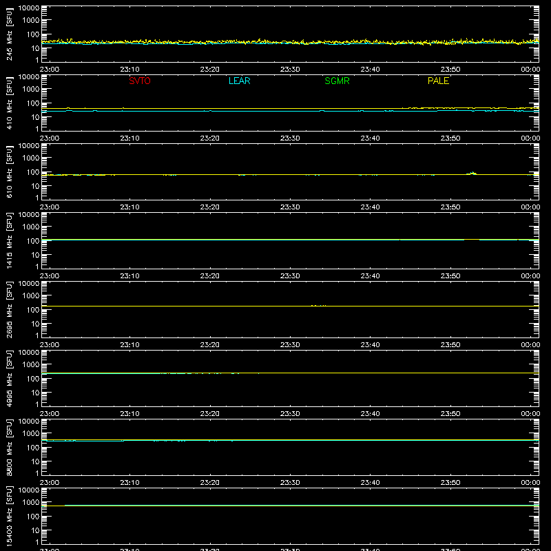Click the green SGMR station label
Viewport: 551px width, 551px height.
tap(337, 81)
